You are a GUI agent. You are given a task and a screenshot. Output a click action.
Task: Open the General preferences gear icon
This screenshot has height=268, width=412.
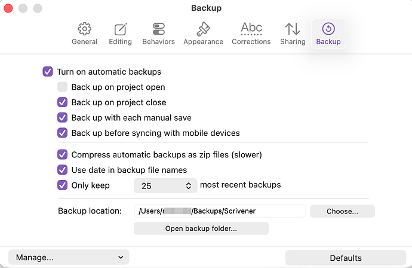pos(84,29)
